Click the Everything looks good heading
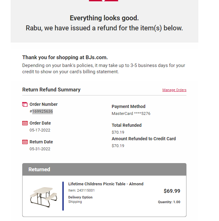The width and height of the screenshot is (219, 221). [104, 18]
